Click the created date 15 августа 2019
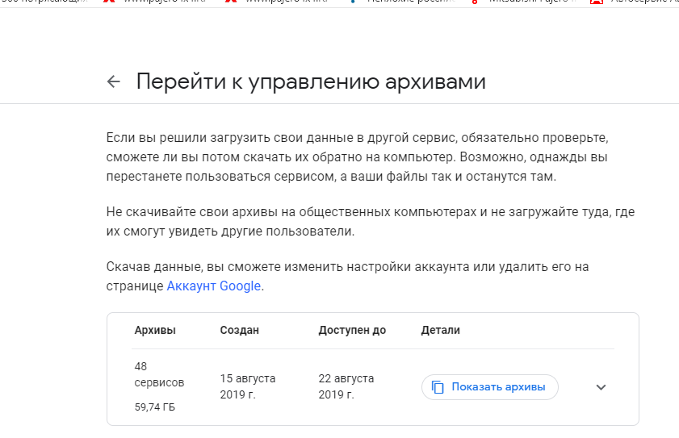Image resolution: width=679 pixels, height=438 pixels. [248, 386]
